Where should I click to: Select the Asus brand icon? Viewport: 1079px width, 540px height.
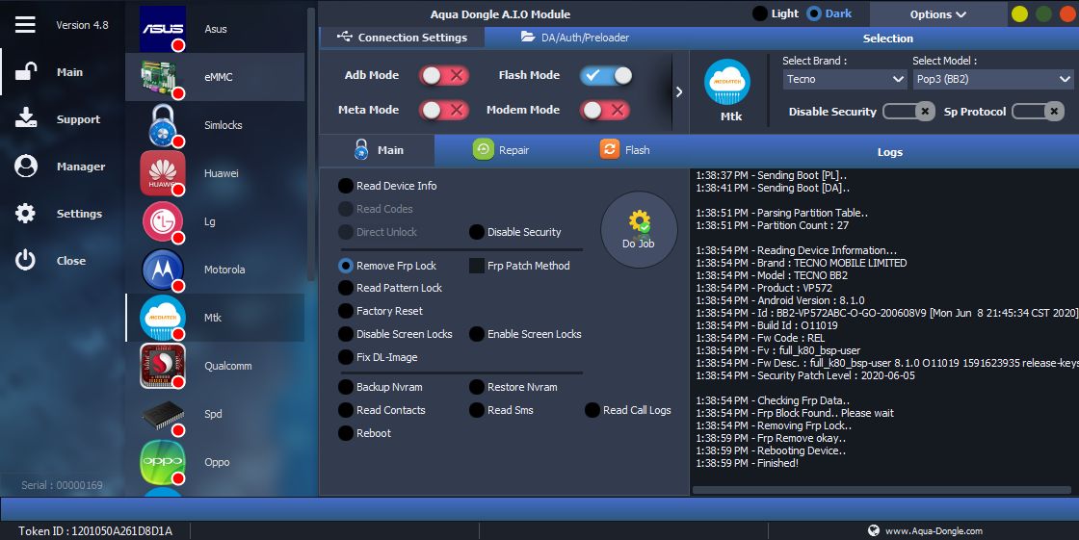163,29
